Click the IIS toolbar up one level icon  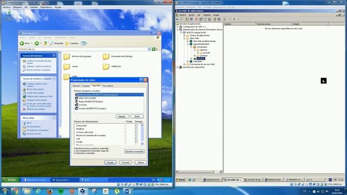(x=187, y=19)
